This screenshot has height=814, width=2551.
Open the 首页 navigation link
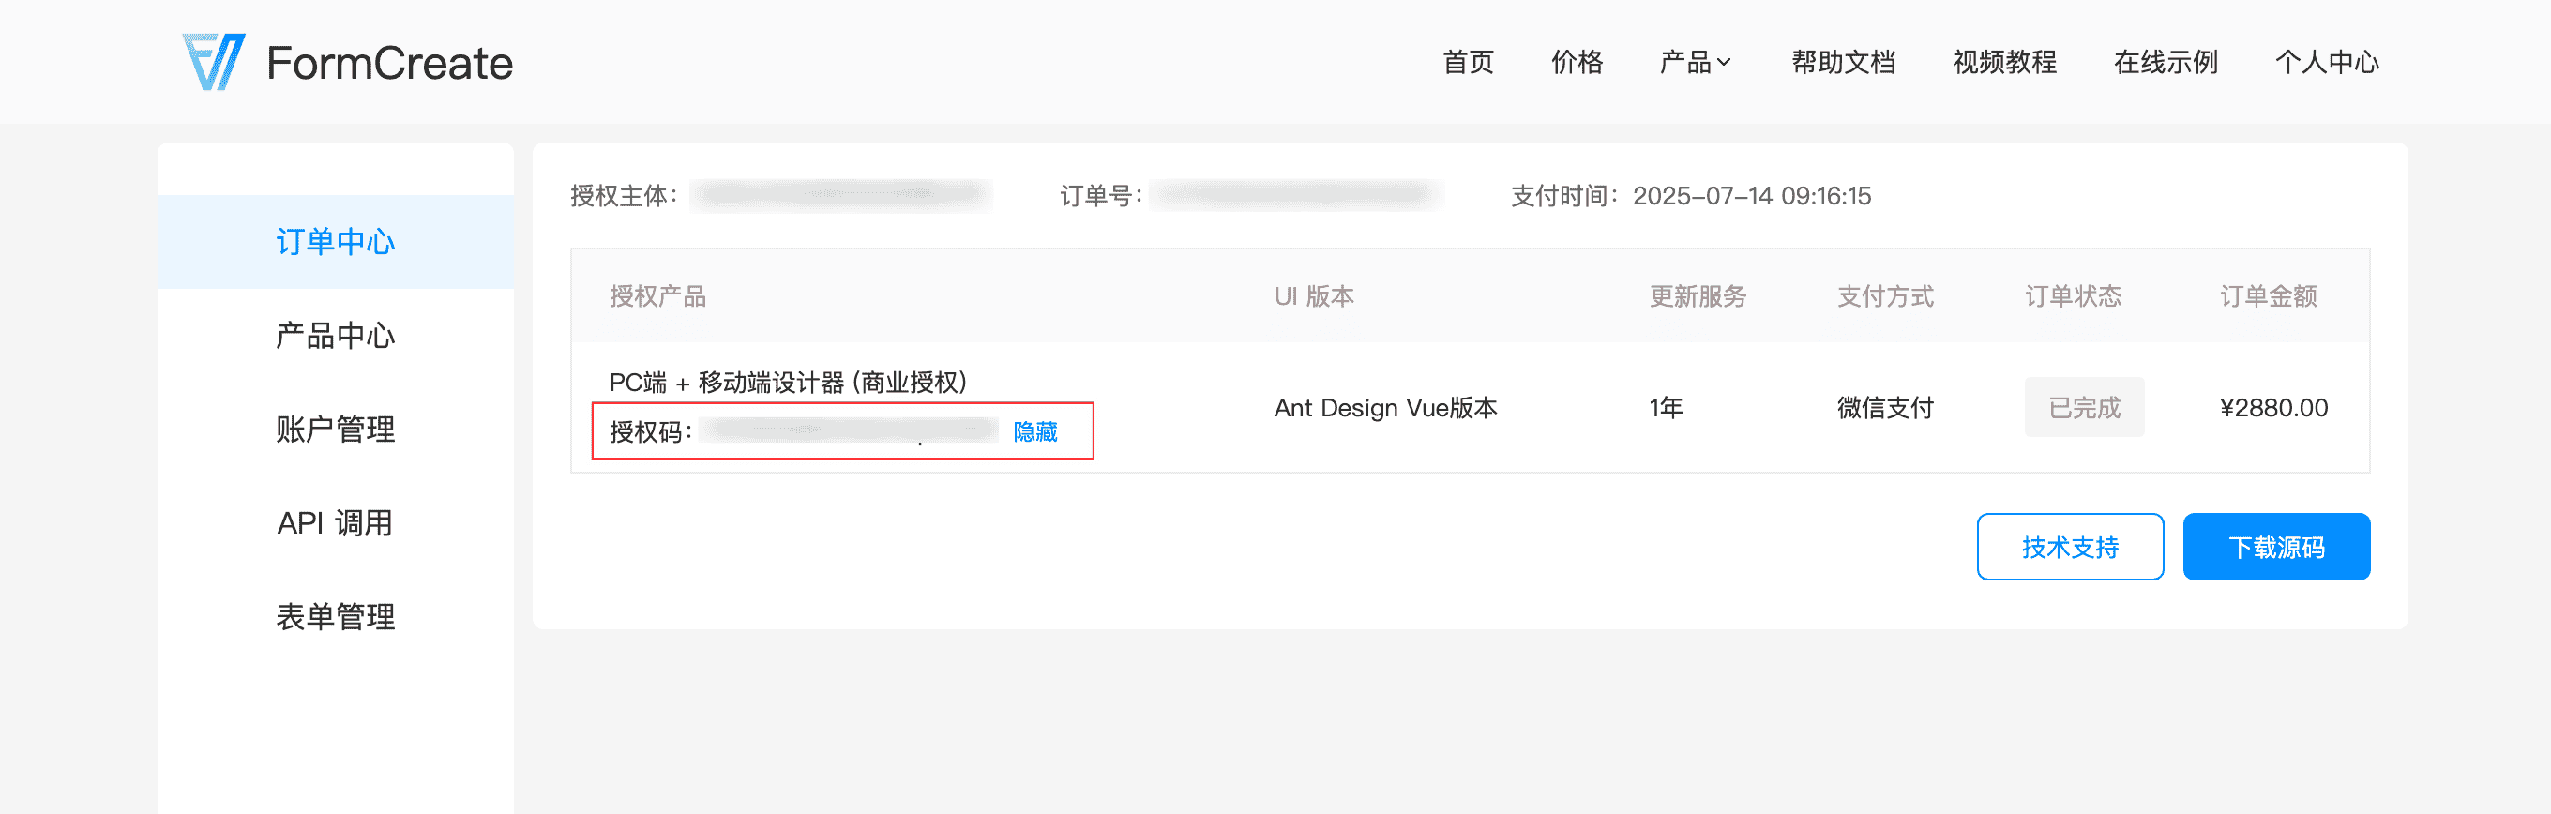(x=1468, y=63)
